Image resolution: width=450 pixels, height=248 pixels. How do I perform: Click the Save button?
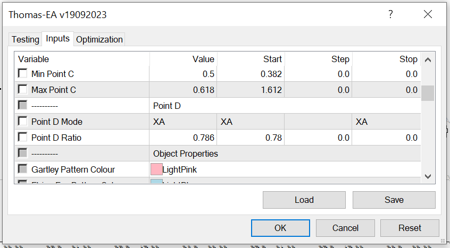(x=394, y=200)
